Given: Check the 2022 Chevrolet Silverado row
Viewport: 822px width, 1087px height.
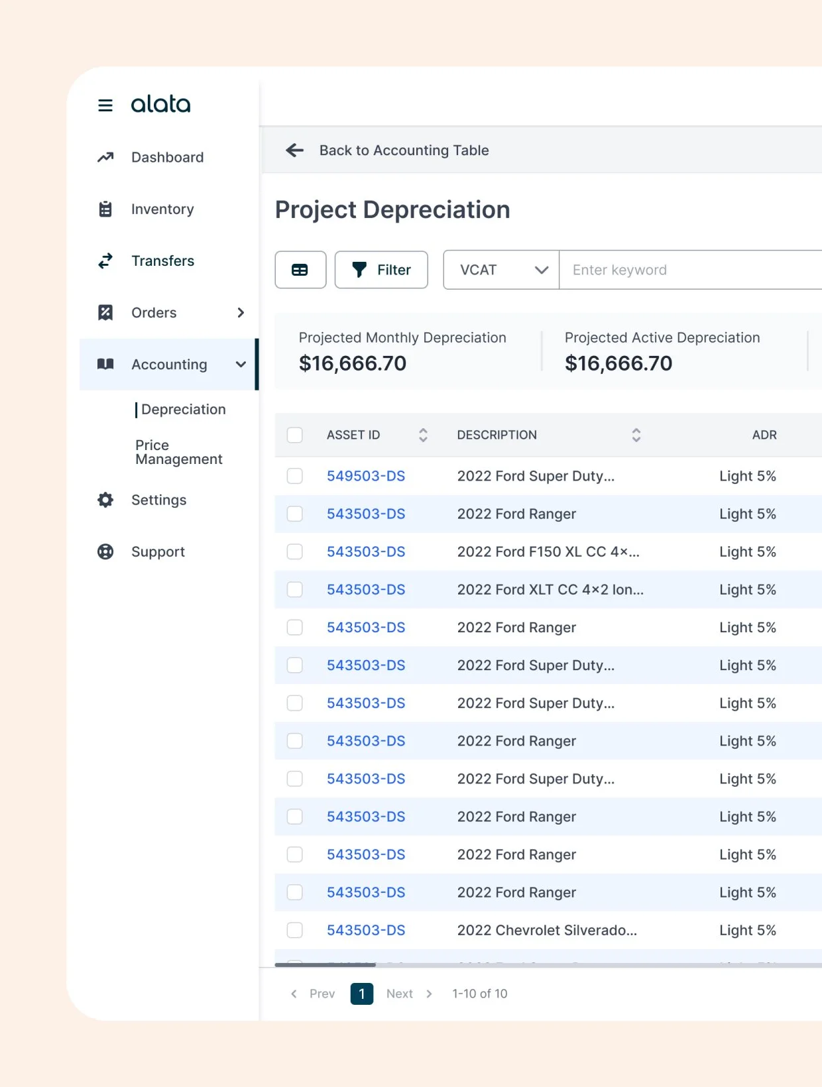Looking at the screenshot, I should 294,930.
